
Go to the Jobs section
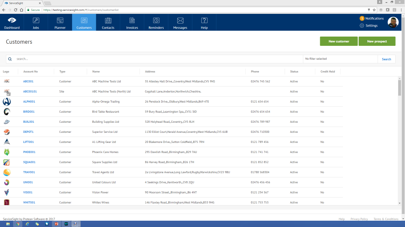[x=36, y=22]
